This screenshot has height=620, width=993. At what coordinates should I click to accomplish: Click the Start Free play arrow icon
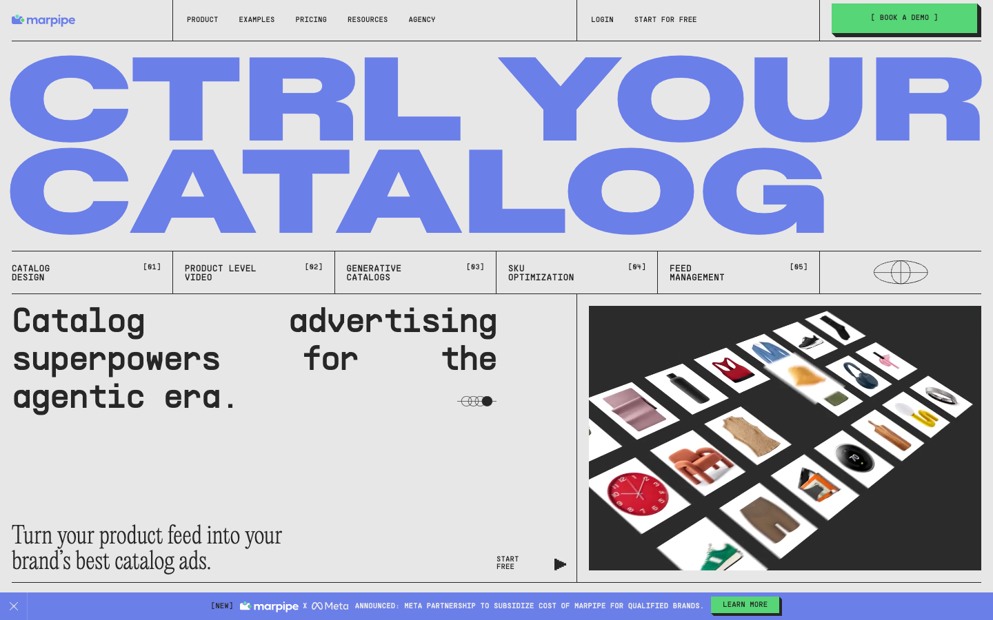click(x=560, y=564)
